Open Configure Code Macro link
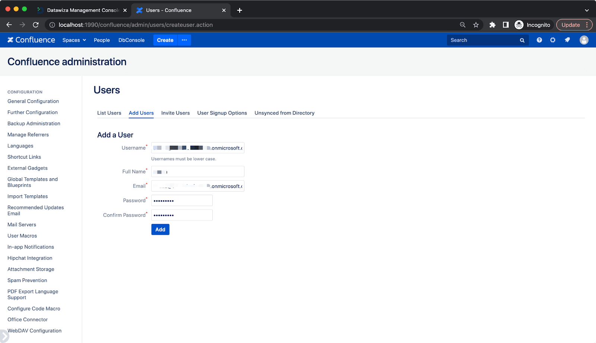 [x=34, y=308]
